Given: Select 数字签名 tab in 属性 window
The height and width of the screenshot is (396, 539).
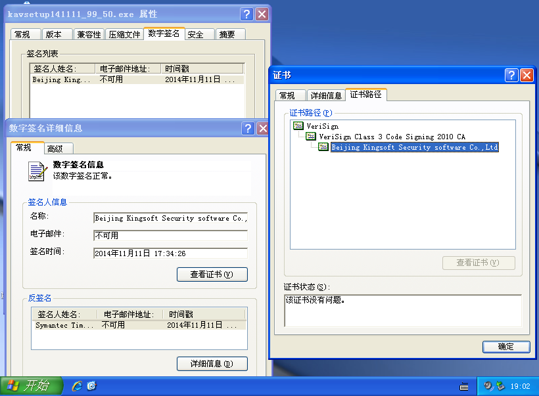Looking at the screenshot, I should pyautogui.click(x=164, y=33).
